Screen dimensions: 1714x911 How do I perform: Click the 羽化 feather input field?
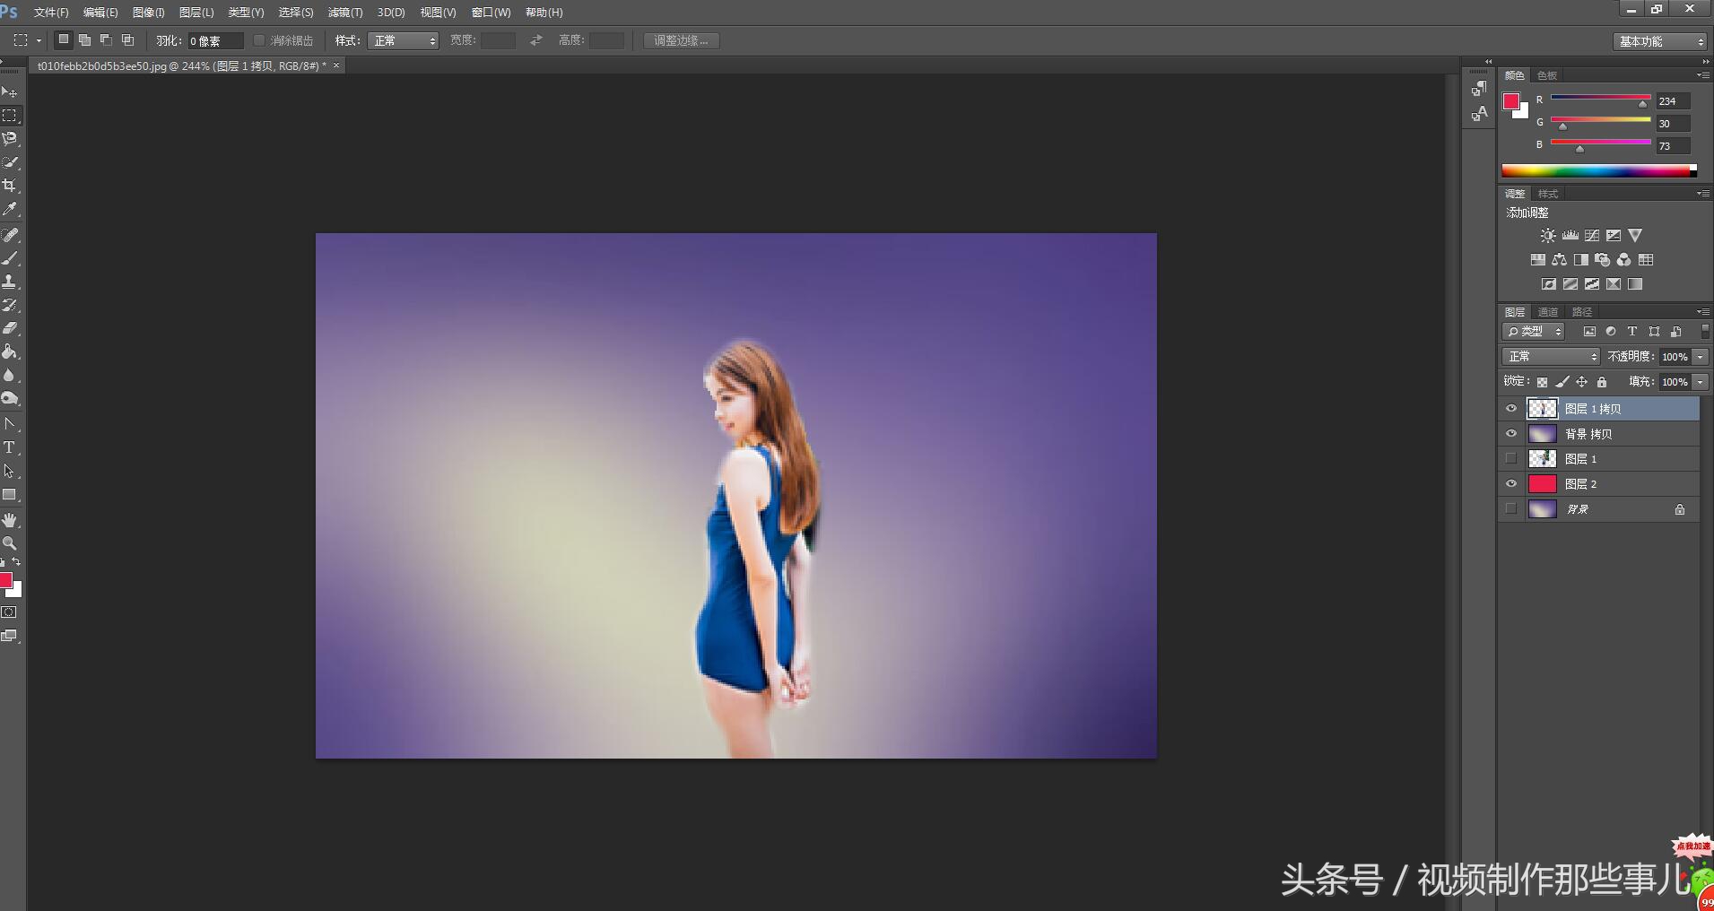click(x=215, y=41)
